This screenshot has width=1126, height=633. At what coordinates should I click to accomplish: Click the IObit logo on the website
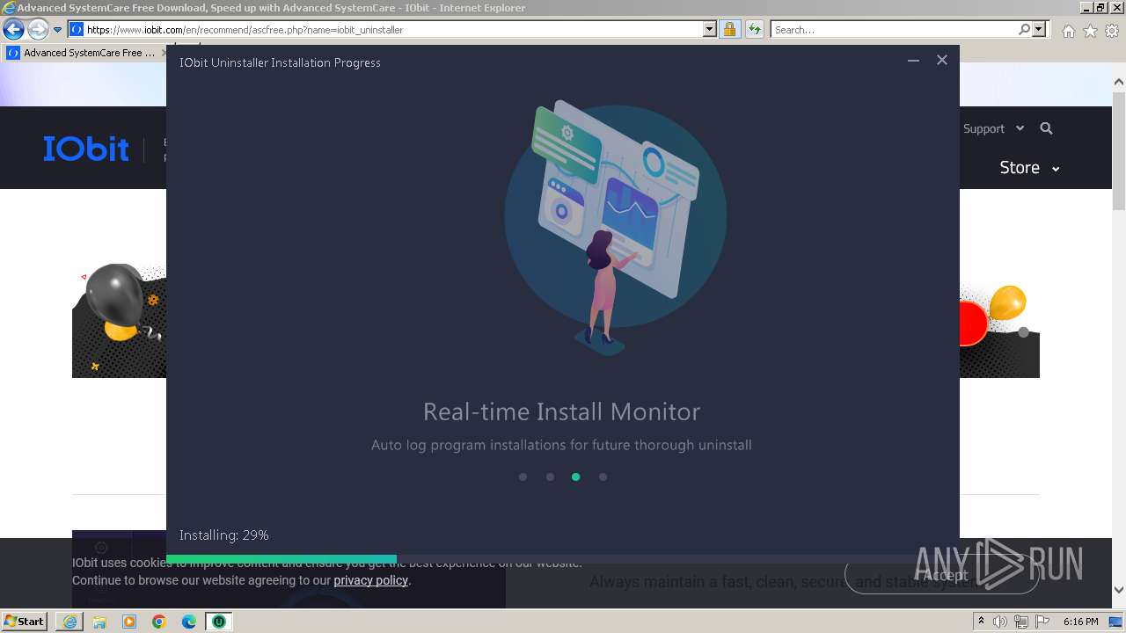[86, 149]
